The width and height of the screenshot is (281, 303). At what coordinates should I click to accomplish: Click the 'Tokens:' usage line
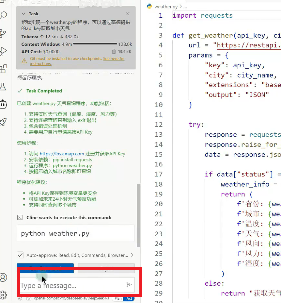[50, 37]
